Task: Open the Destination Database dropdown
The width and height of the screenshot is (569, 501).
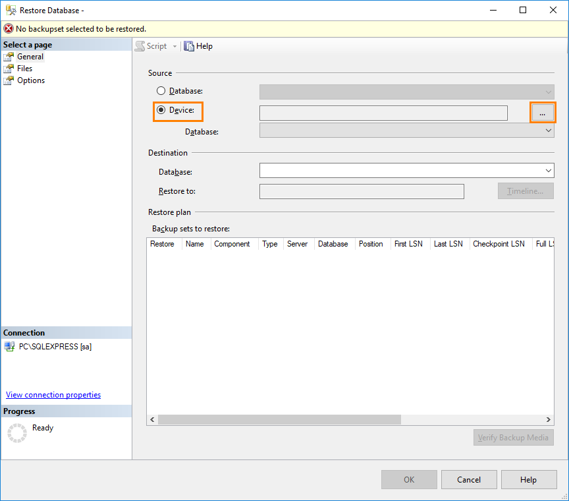Action: click(x=548, y=171)
